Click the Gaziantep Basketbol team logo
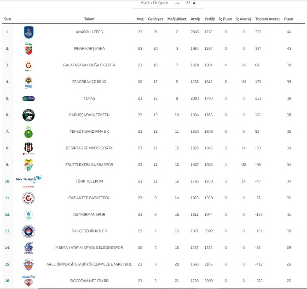Image resolution: width=307 pixels, height=289 pixels. tap(29, 198)
